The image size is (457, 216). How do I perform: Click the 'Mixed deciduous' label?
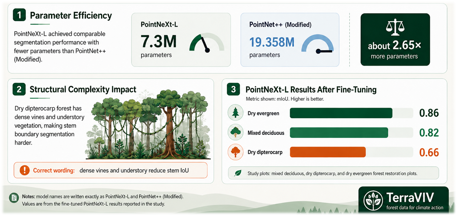click(x=266, y=133)
